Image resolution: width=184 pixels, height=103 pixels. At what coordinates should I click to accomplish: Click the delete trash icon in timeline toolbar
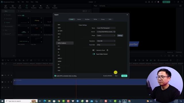pos(16,60)
